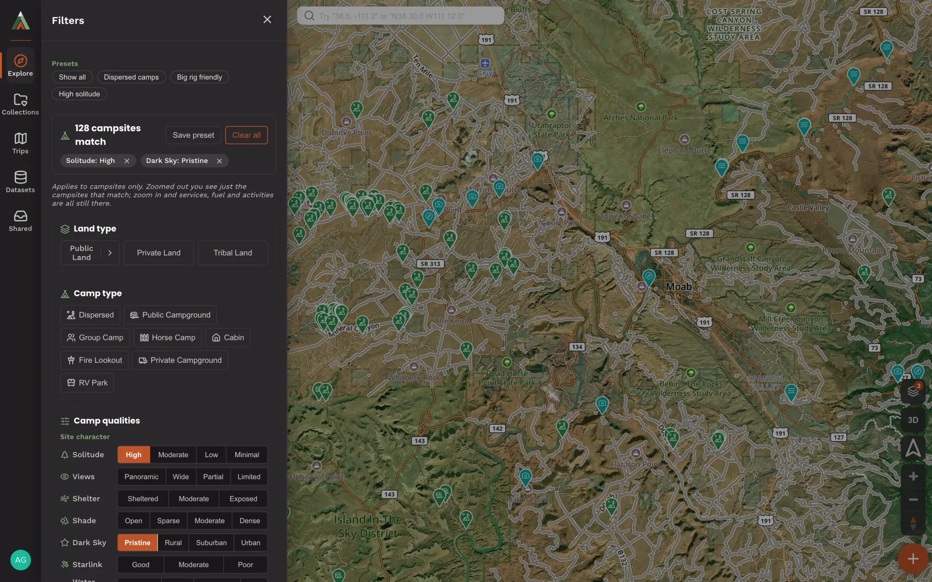Open Shared in the sidebar
This screenshot has height=582, width=932.
coord(21,221)
